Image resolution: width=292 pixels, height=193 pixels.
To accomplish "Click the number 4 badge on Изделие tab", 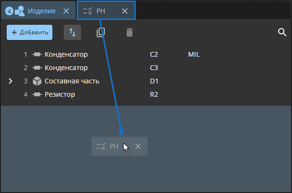I will pyautogui.click(x=9, y=11).
